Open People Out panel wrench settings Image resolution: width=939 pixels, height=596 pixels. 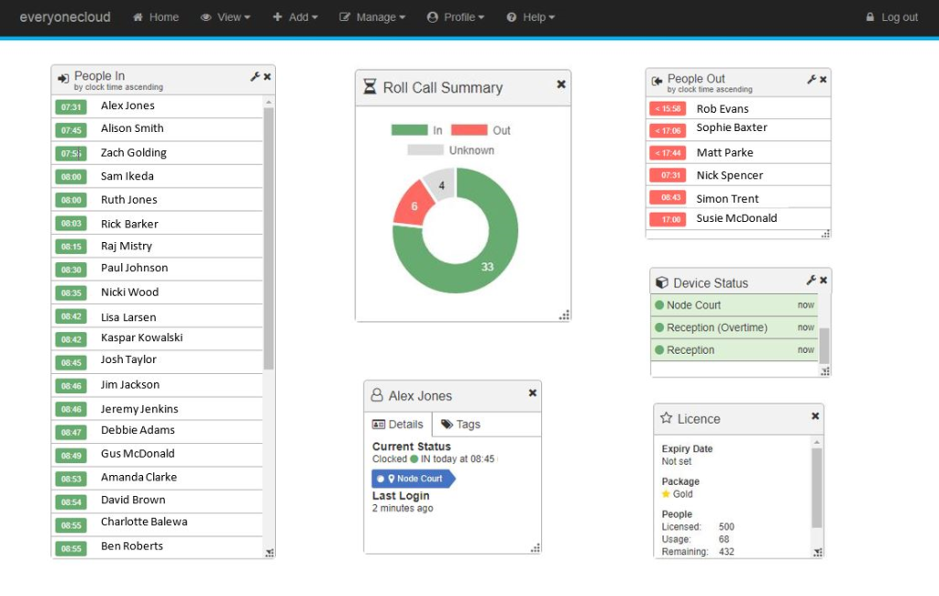tap(812, 80)
